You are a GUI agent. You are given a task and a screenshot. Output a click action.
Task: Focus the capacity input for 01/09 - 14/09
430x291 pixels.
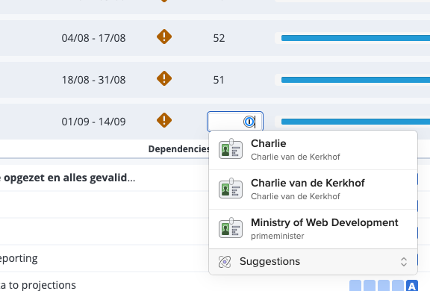[235, 122]
